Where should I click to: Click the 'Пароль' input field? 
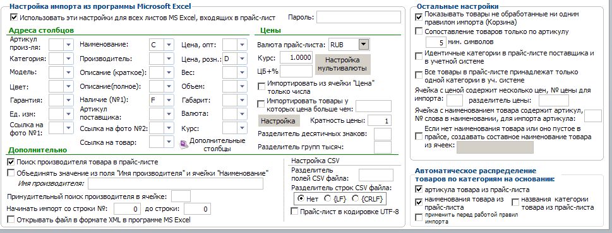point(359,18)
